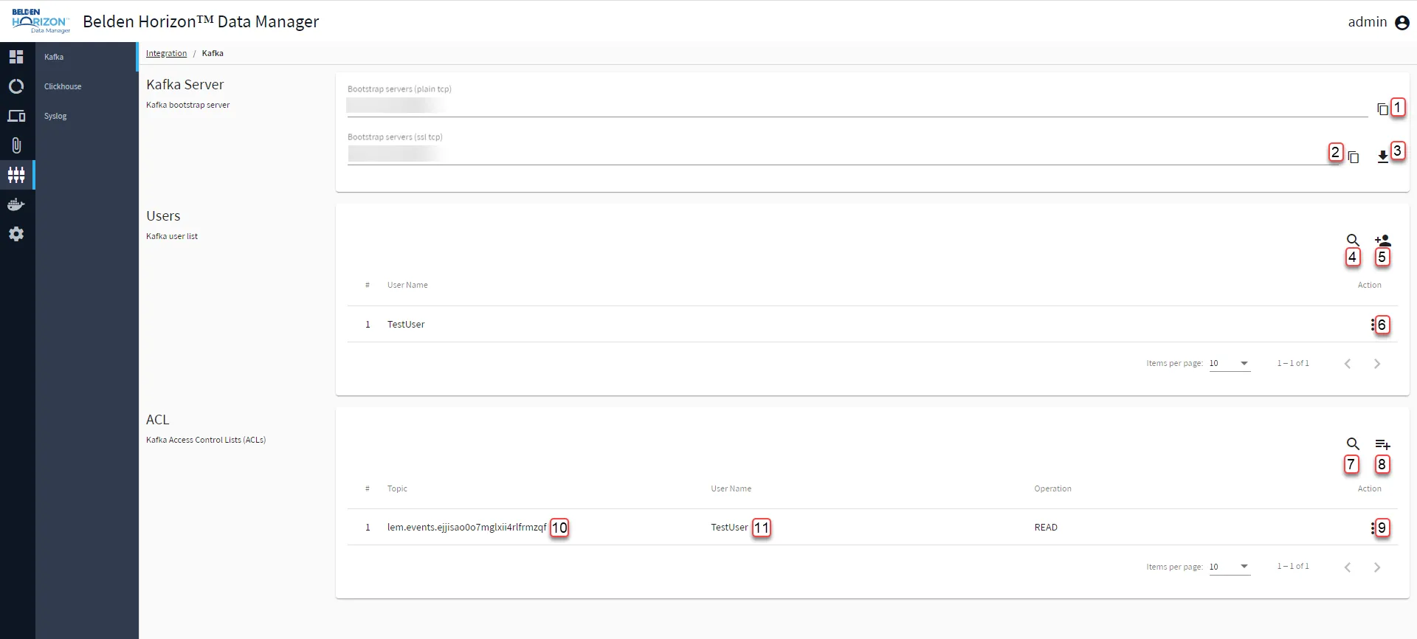The image size is (1417, 639).
Task: Click the Bootstrap servers (plain tcp) field
Action: tap(857, 106)
